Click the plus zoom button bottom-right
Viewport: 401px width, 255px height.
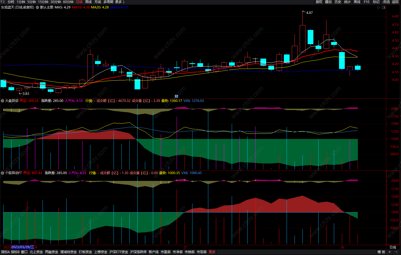click(390, 252)
